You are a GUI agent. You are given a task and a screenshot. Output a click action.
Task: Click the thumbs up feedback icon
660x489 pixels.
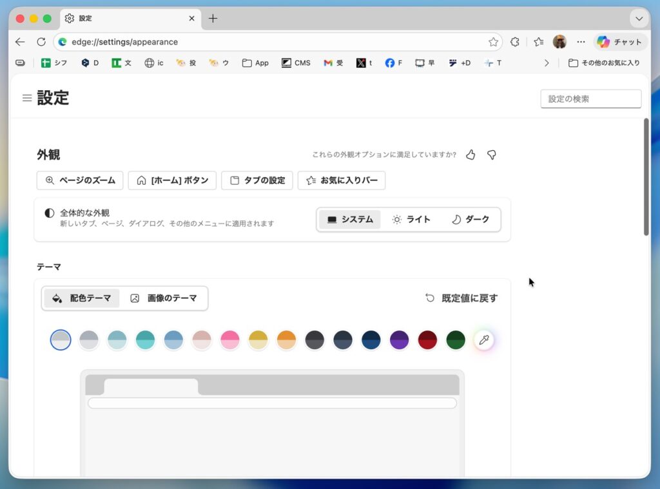coord(471,155)
